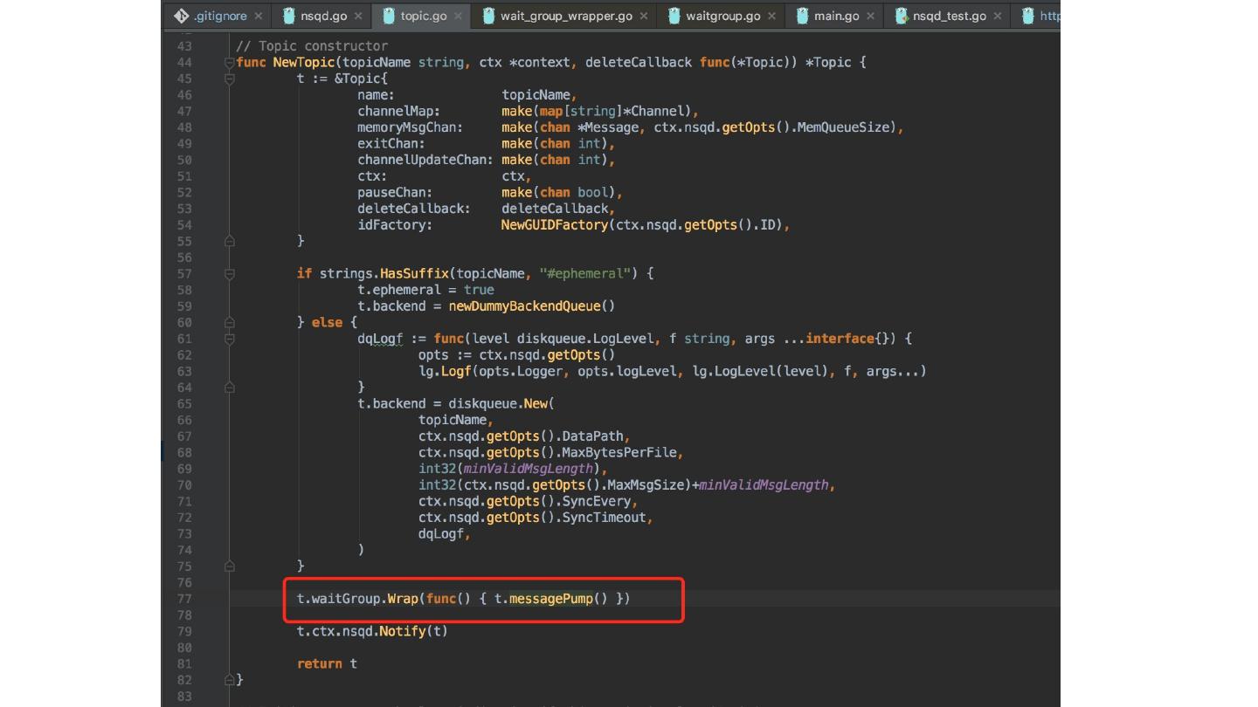Close the main.go tab
The height and width of the screenshot is (707, 1258).
click(870, 16)
